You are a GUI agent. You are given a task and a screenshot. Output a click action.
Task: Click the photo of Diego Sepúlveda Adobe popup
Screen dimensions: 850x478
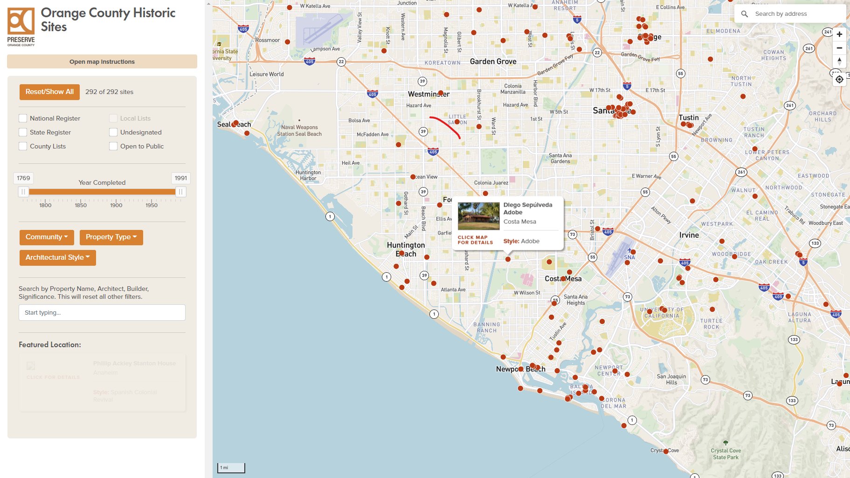coord(478,217)
